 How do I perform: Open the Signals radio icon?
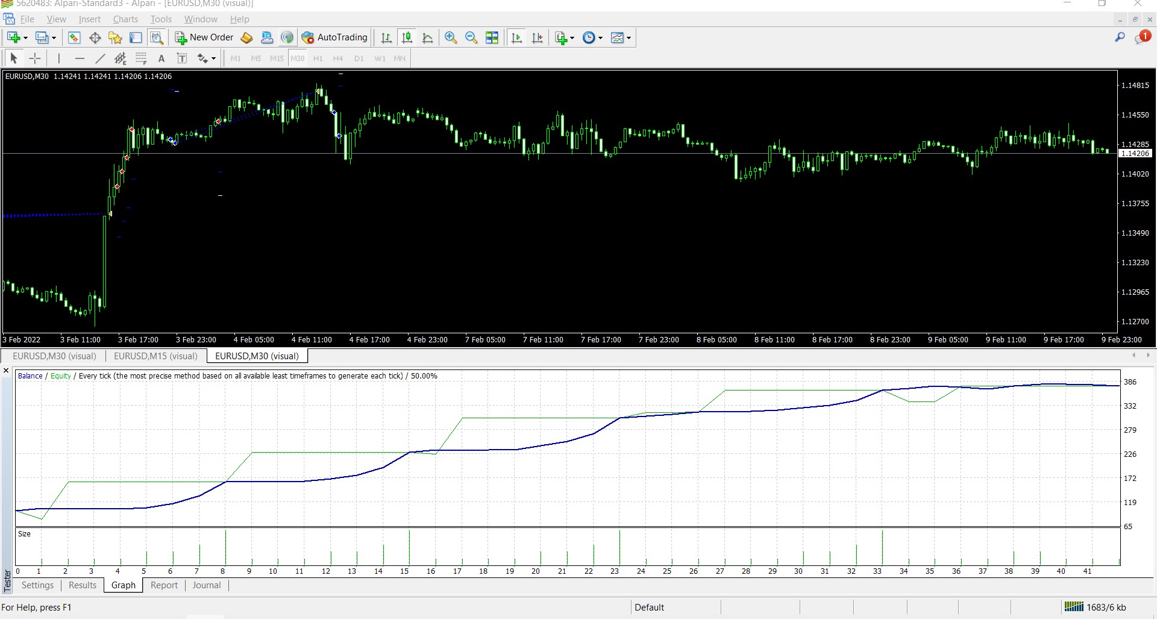click(287, 37)
